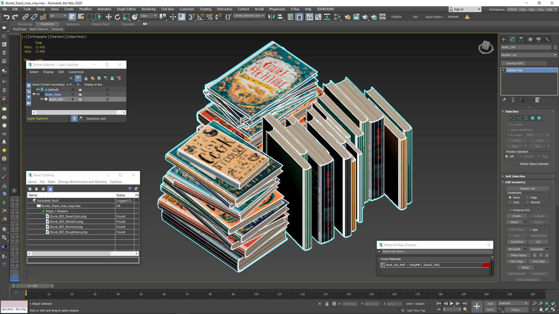Open the Rendering menu

pyautogui.click(x=148, y=9)
